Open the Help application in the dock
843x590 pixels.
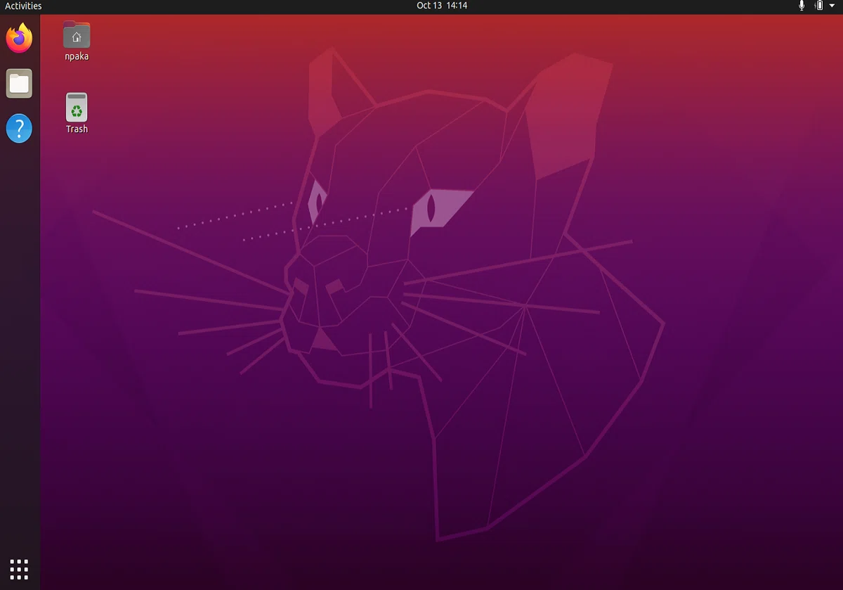(19, 129)
